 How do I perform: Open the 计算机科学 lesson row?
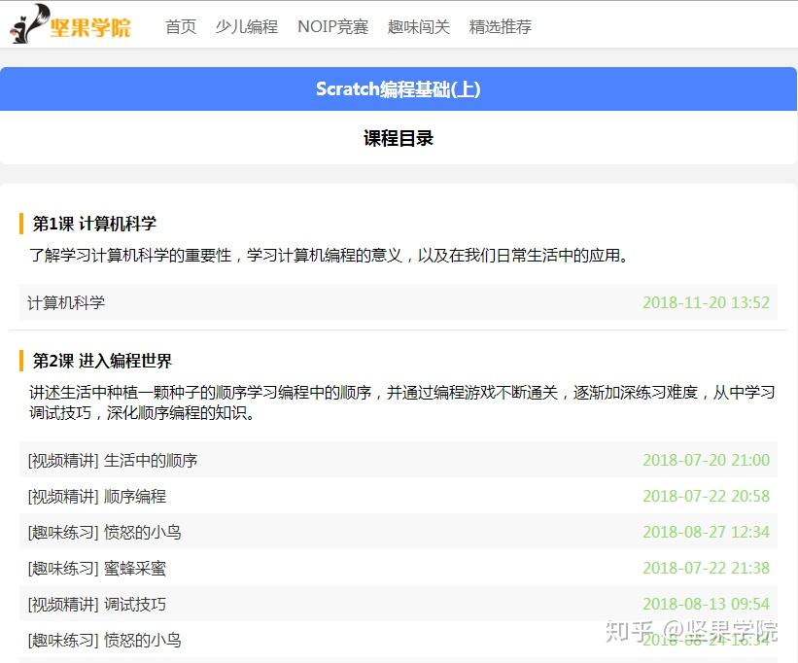[x=398, y=302]
